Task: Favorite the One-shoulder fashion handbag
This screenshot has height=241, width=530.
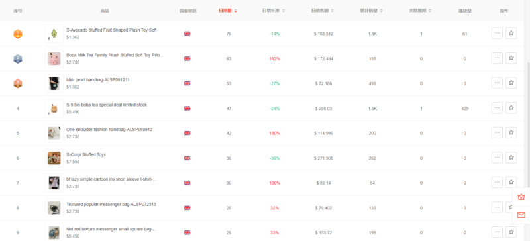Action: click(x=511, y=133)
